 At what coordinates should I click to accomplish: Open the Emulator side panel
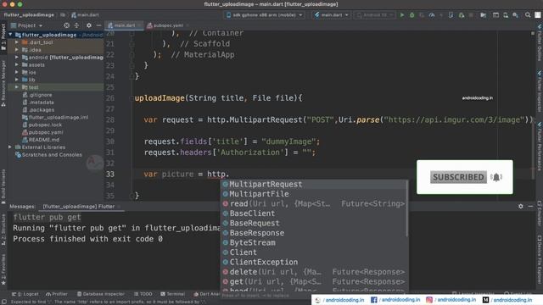click(x=540, y=213)
